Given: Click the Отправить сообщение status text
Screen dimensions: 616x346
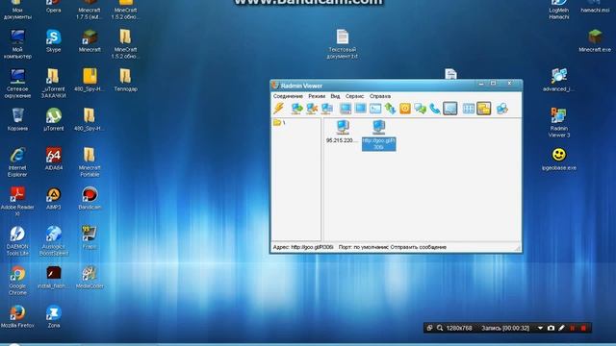Looking at the screenshot, I should (419, 247).
